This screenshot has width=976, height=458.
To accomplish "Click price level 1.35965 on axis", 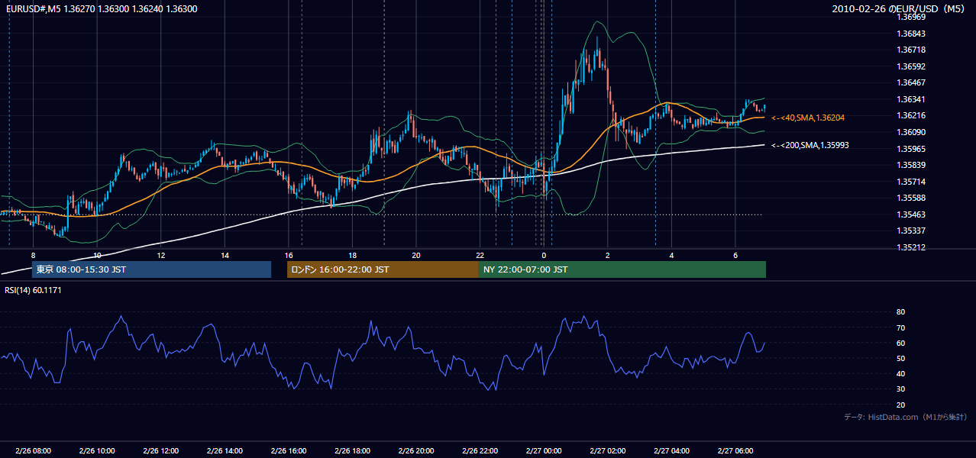I will (x=911, y=149).
